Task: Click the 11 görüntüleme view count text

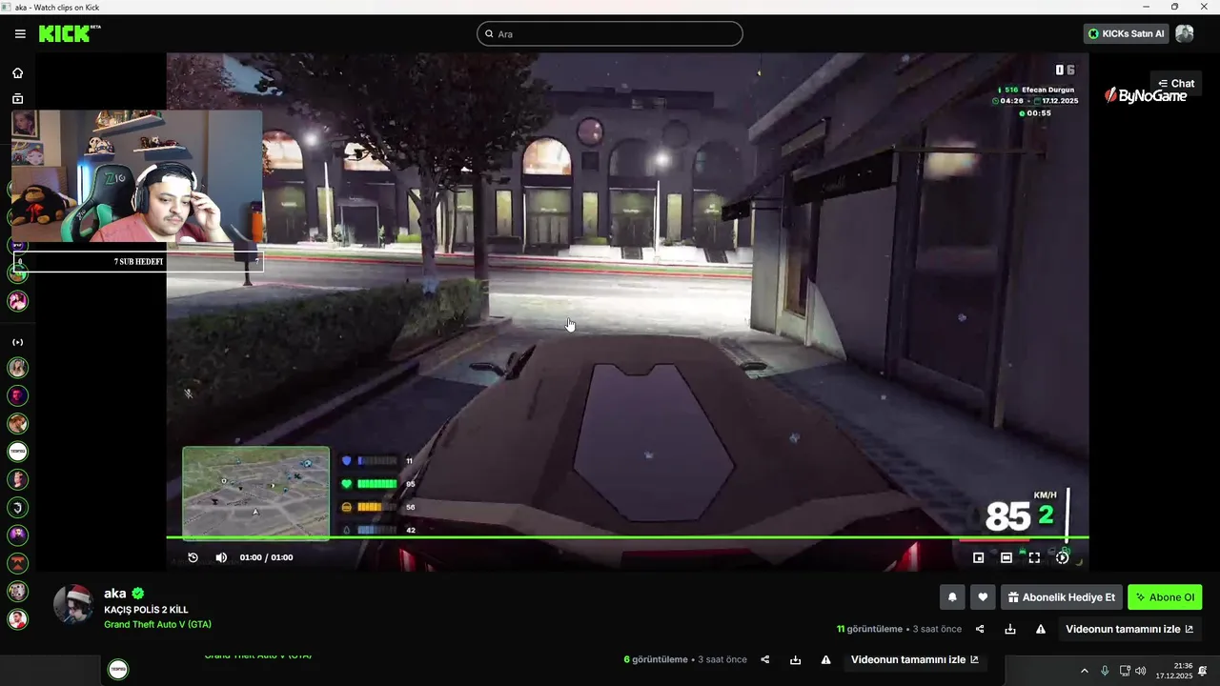Action: point(869,629)
